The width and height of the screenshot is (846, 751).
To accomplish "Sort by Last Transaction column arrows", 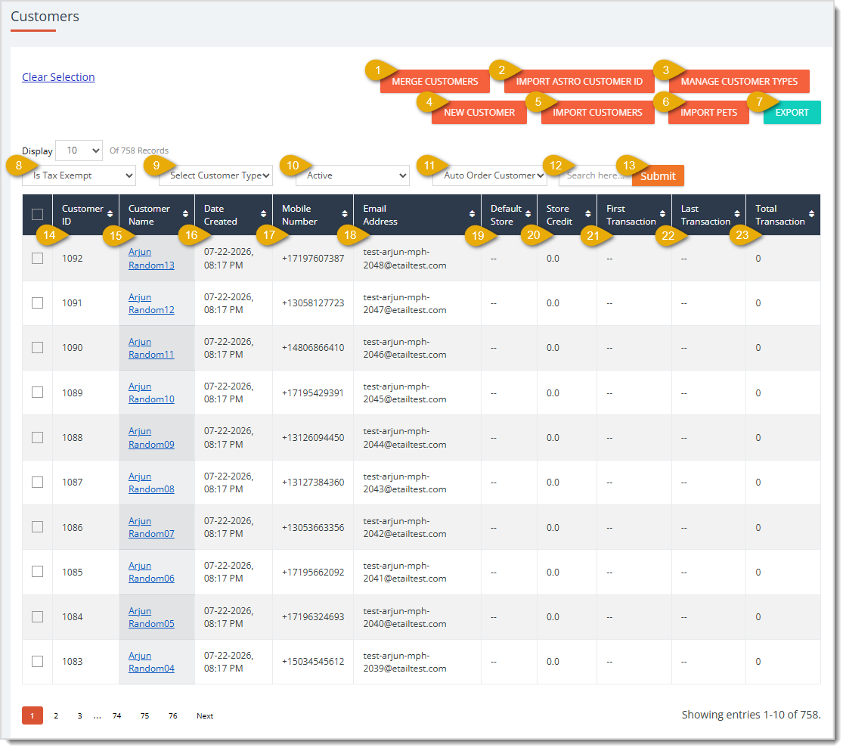I will (737, 215).
